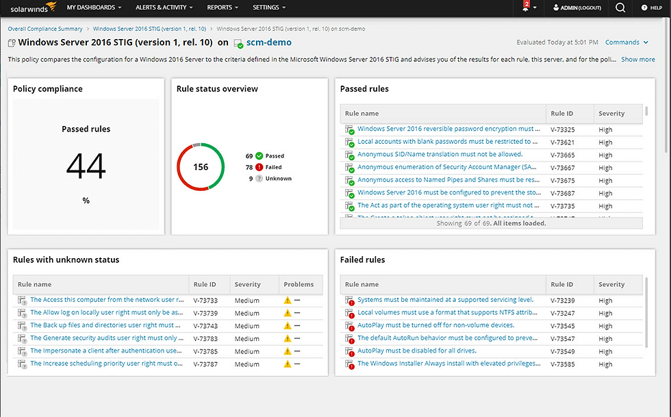Click the SolarWinds logo
671x417 pixels.
34,8
